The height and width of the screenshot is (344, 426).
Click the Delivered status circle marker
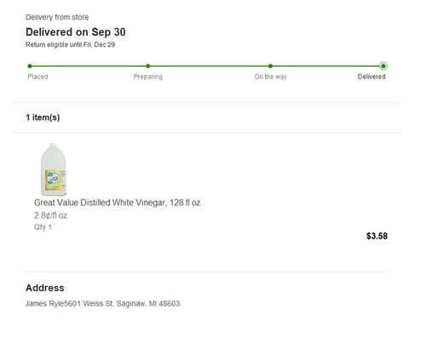[x=383, y=66]
